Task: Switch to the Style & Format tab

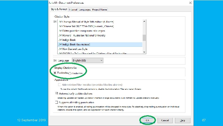Action: (x=59, y=9)
